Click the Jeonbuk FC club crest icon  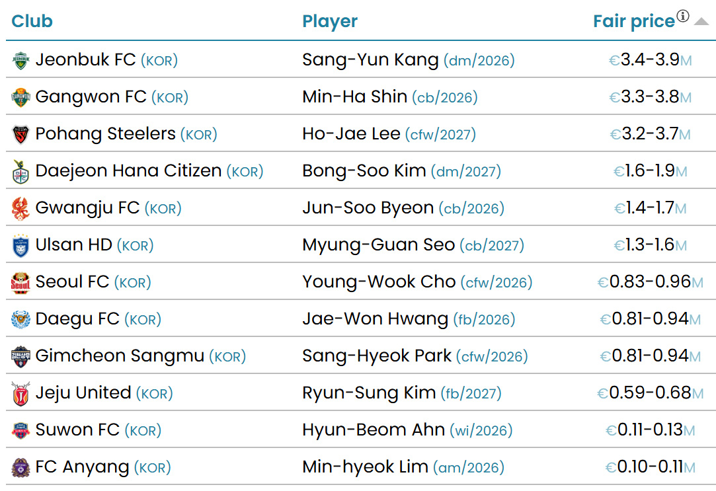coord(20,61)
